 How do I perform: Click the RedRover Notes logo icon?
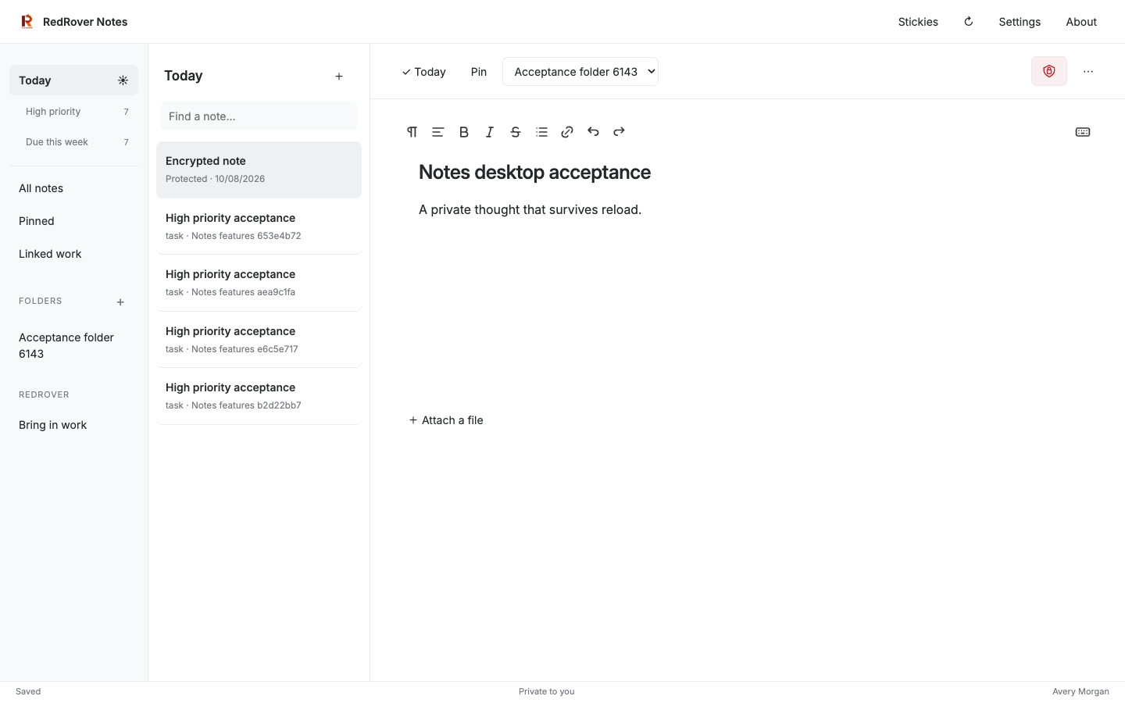(x=27, y=22)
